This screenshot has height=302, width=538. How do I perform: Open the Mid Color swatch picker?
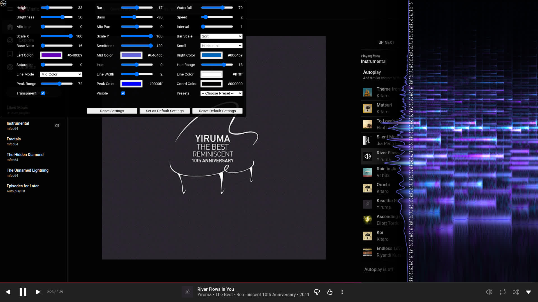coord(131,55)
